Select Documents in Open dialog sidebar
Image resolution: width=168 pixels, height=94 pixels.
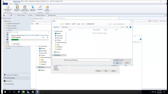pyautogui.click(x=60, y=38)
